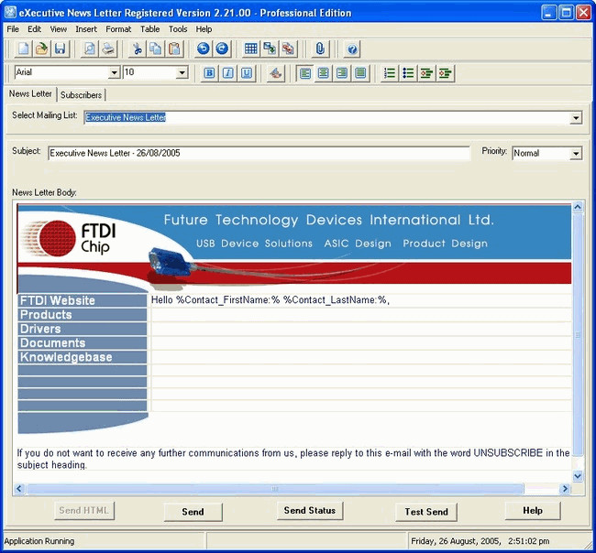Click the Send button
This screenshot has width=596, height=553.
pyautogui.click(x=193, y=512)
